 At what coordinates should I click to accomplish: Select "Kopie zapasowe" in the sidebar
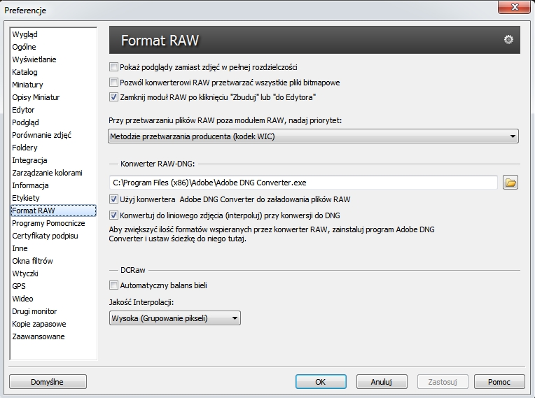tap(39, 324)
